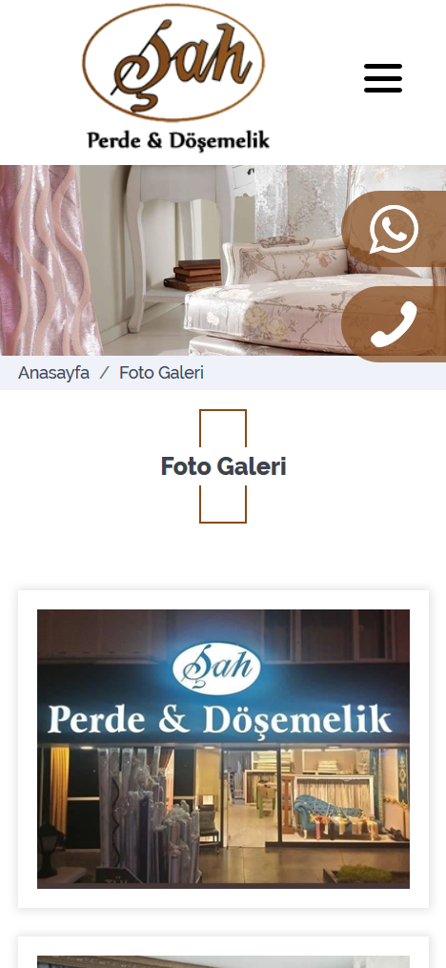
Task: Click the oval Şah logo emblem
Action: (173, 62)
